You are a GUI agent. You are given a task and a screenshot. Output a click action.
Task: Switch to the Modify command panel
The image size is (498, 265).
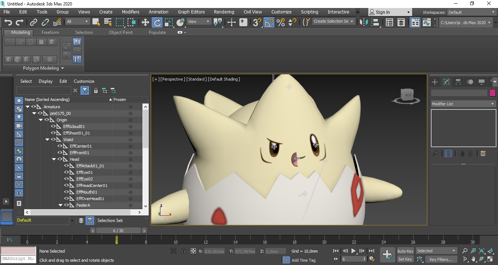[x=446, y=82]
